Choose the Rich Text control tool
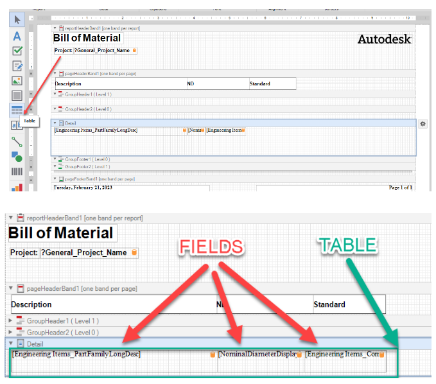Image resolution: width=436 pixels, height=384 pixels. pos(17,65)
